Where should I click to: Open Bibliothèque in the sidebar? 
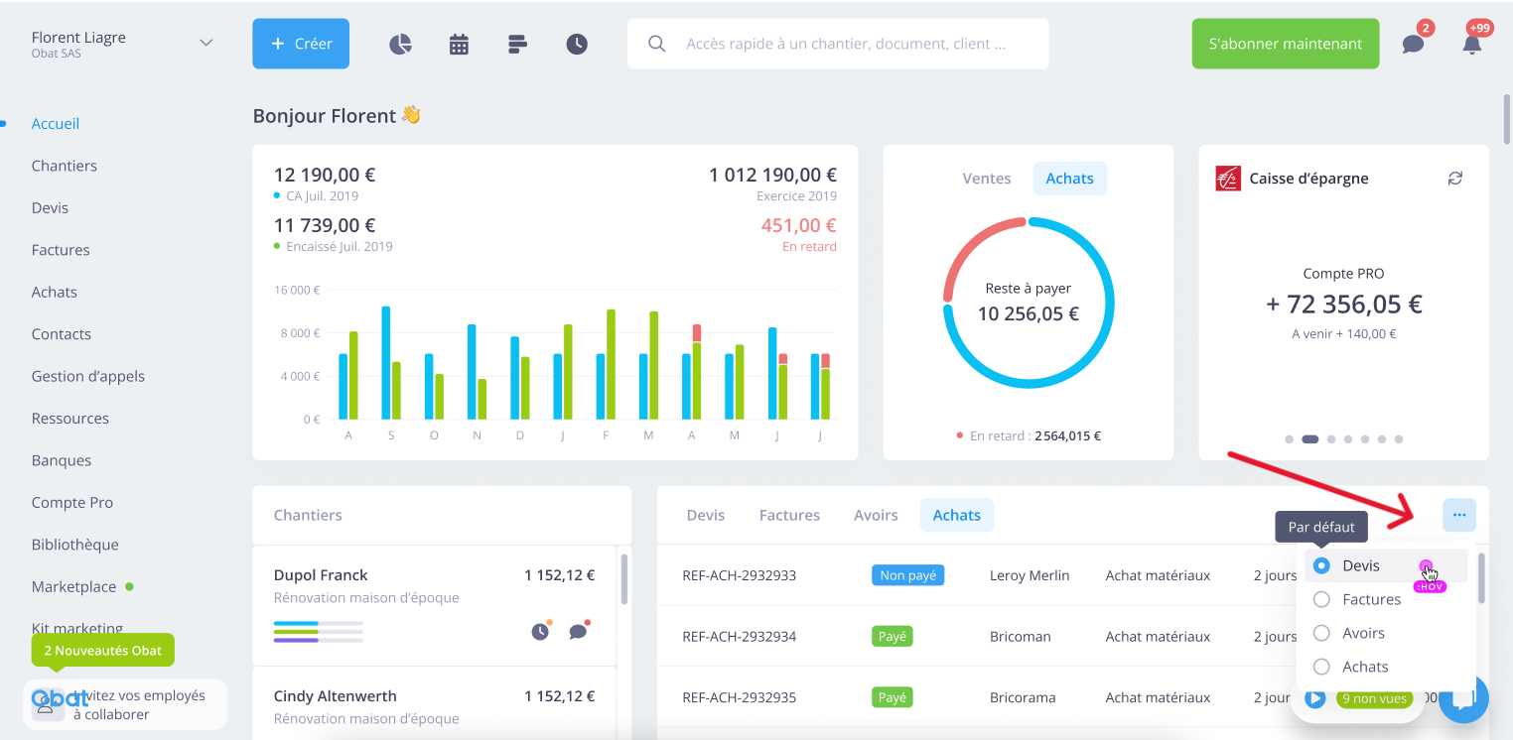click(x=75, y=545)
